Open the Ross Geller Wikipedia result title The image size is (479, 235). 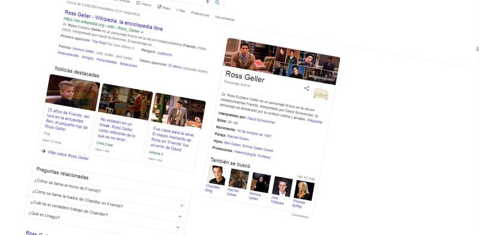[x=114, y=20]
